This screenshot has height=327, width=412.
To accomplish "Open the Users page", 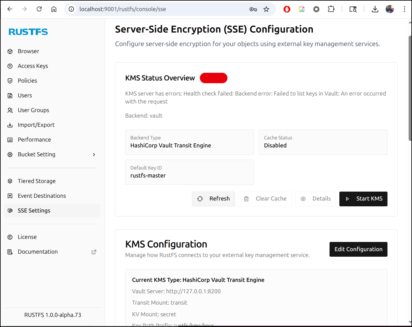I will pyautogui.click(x=25, y=95).
